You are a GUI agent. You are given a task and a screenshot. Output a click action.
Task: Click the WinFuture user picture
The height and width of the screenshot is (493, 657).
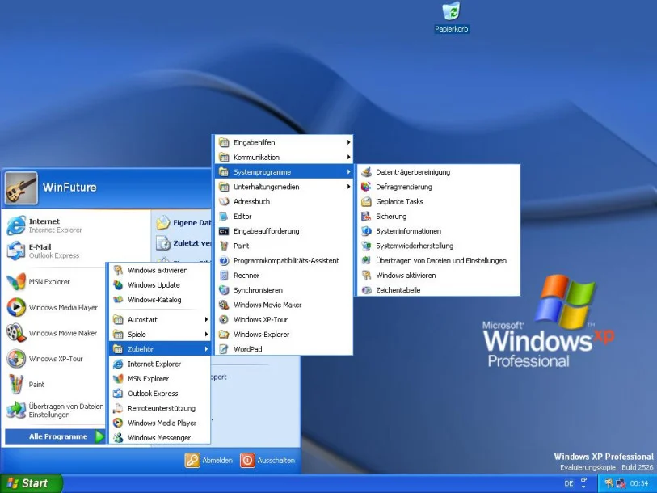[x=21, y=188]
